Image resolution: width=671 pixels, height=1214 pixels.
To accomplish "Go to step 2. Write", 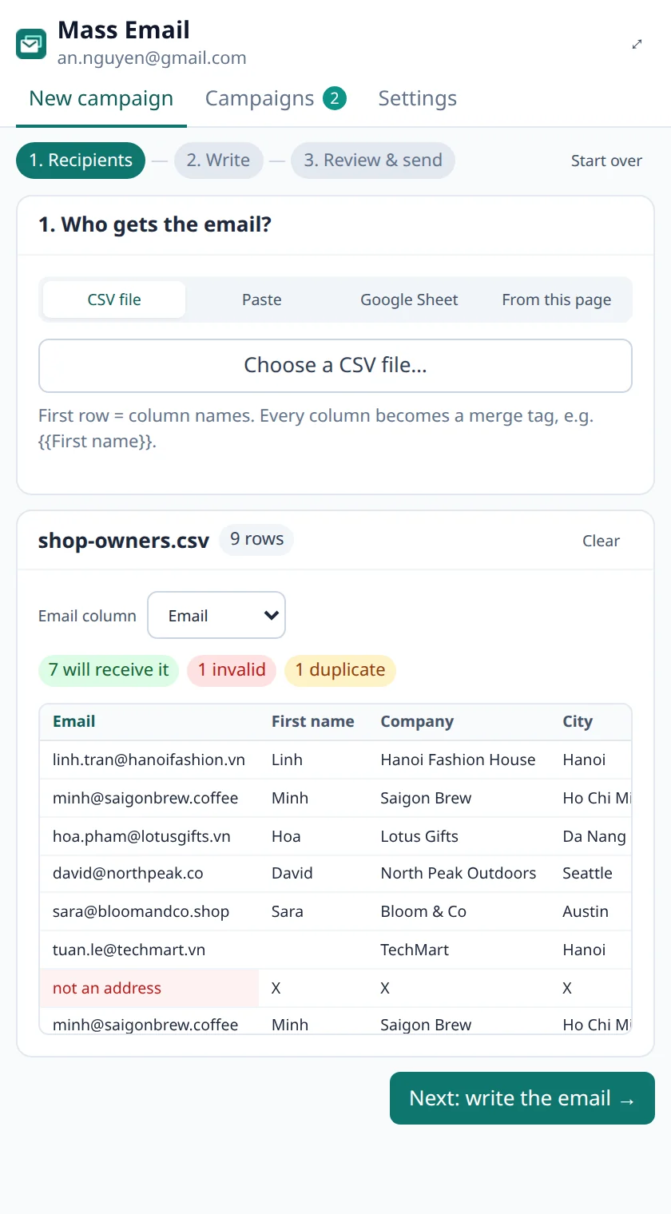I will point(218,161).
